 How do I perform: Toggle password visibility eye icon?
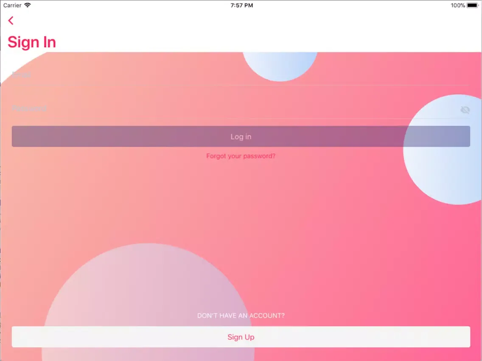pos(465,110)
